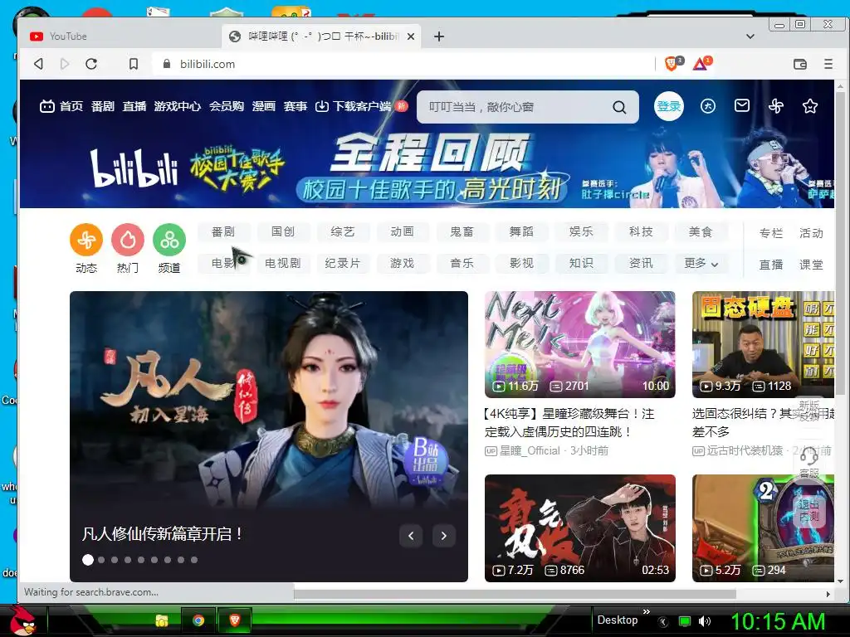The image size is (850, 637).
Task: Open the file folder taskbar icon
Action: 162,620
